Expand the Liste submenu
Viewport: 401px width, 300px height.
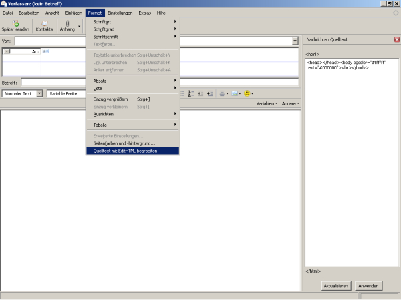pyautogui.click(x=133, y=88)
